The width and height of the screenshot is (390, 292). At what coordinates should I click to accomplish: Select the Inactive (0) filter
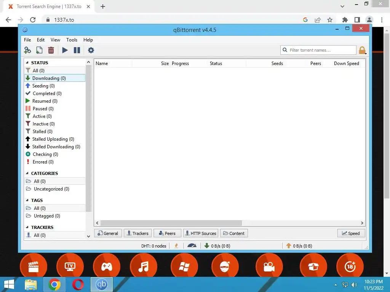pyautogui.click(x=55, y=124)
